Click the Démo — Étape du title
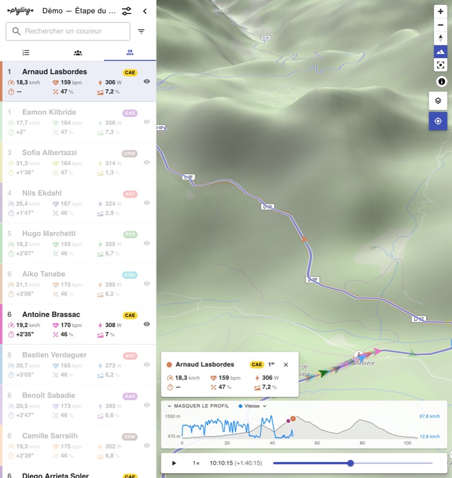 click(x=79, y=11)
